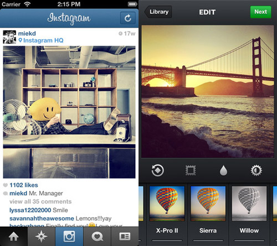
Task: Tap the refresh icon in Instagram header
Action: (x=128, y=18)
